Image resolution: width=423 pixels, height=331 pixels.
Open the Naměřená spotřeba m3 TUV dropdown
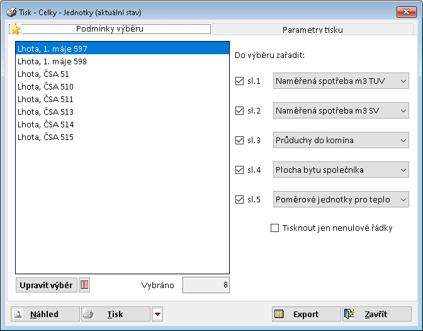341,81
